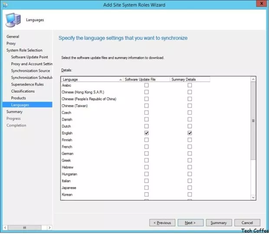This screenshot has width=269, height=234.
Task: Select Supersedence Rules in the left navigation
Action: point(27,84)
